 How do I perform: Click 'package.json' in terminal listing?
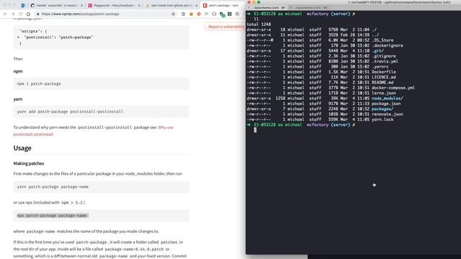click(x=386, y=104)
